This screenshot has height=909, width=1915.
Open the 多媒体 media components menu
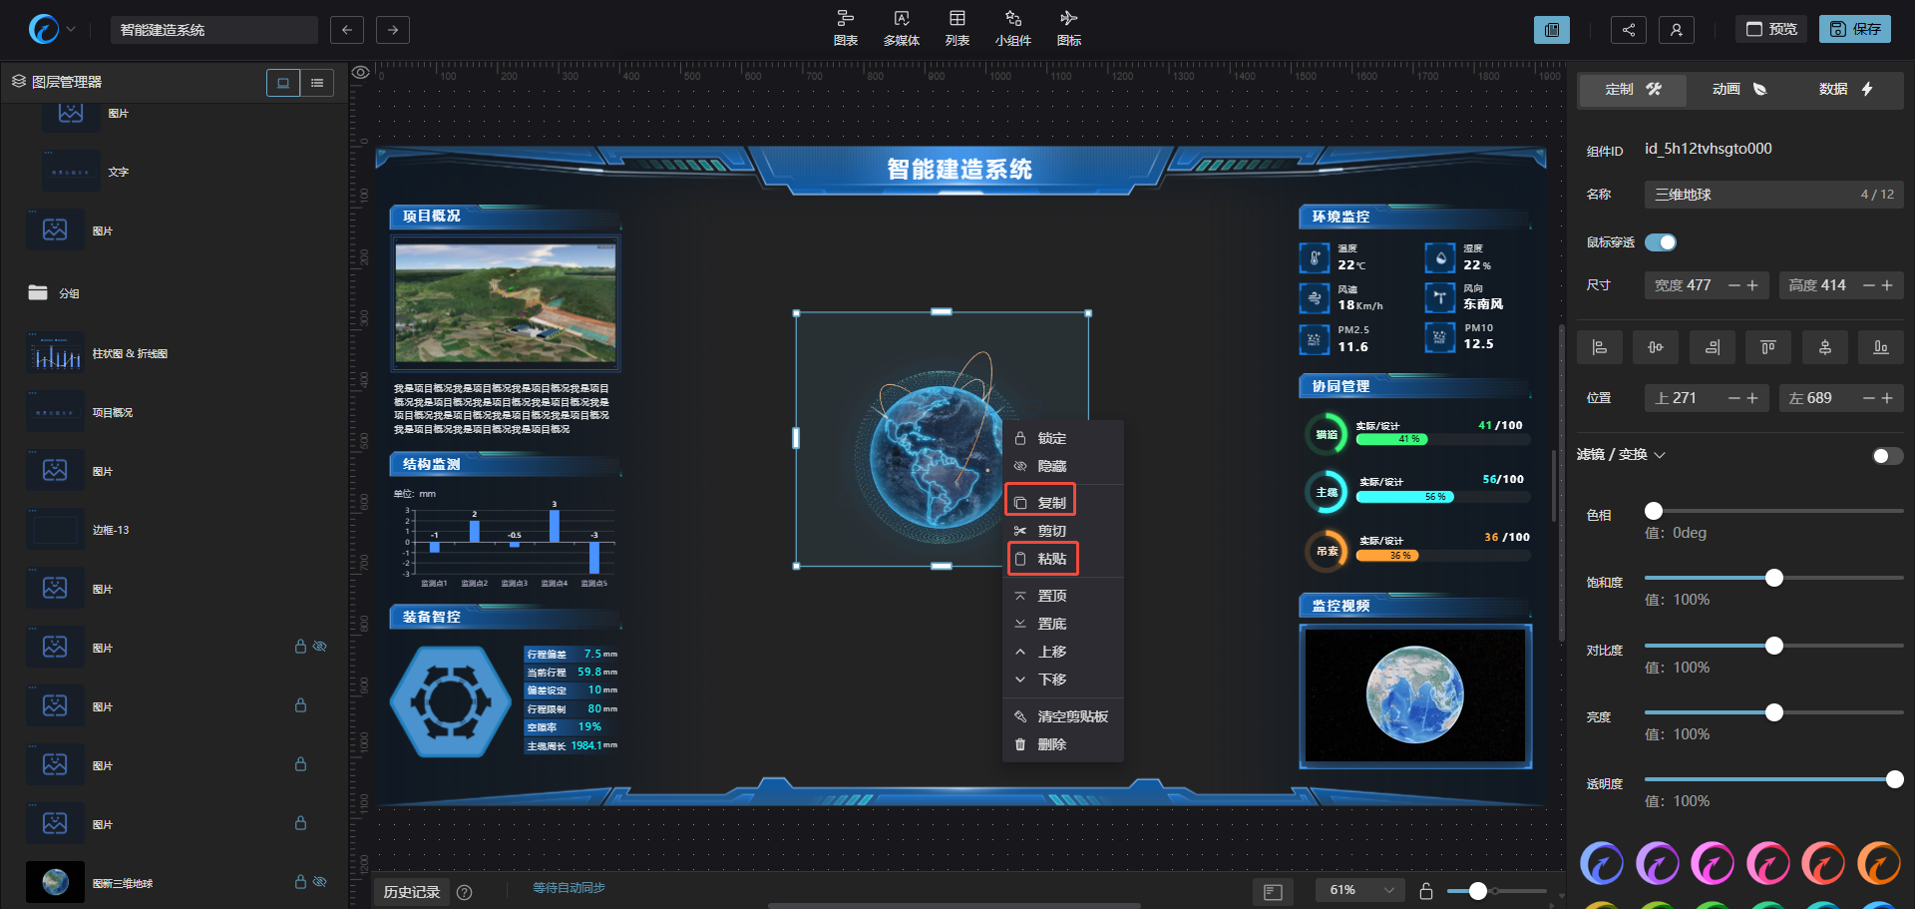[x=901, y=28]
